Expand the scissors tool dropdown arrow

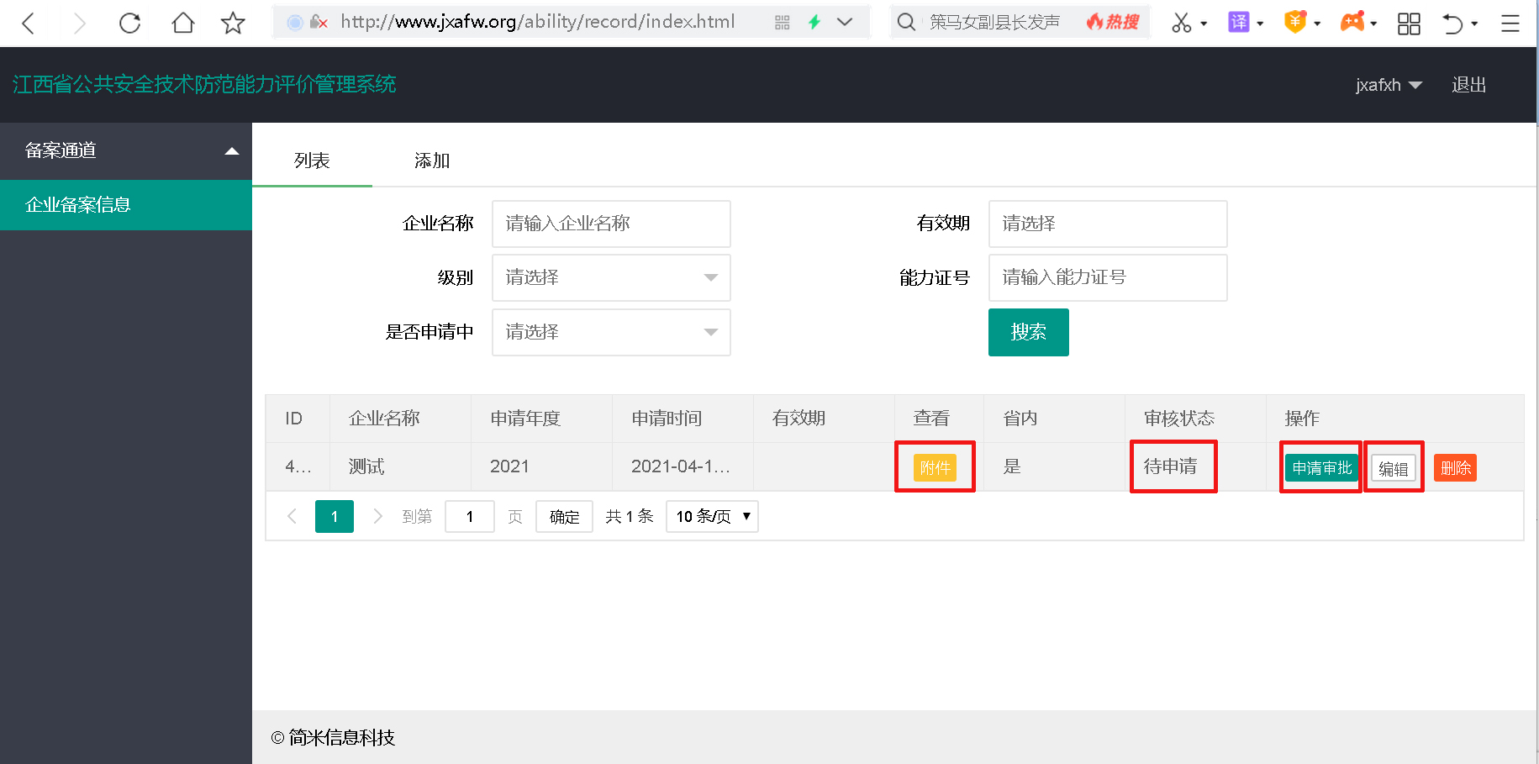[x=1204, y=24]
